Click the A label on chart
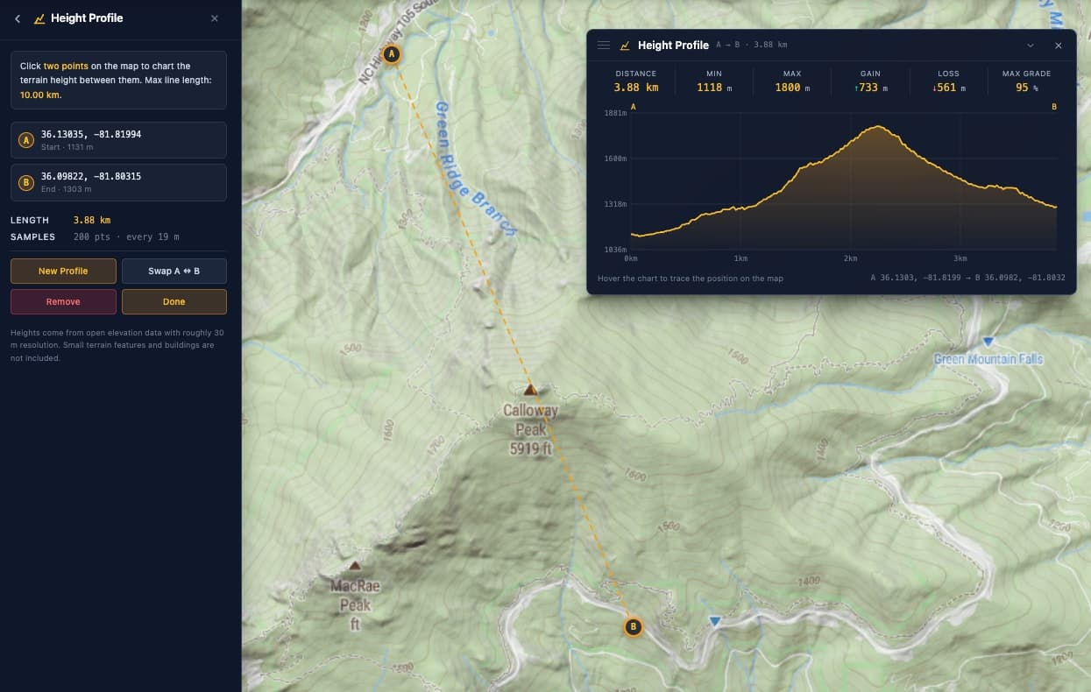The width and height of the screenshot is (1091, 692). click(x=633, y=107)
